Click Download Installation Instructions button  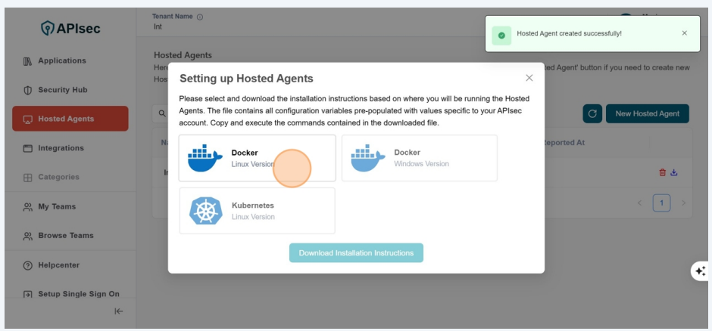(356, 252)
